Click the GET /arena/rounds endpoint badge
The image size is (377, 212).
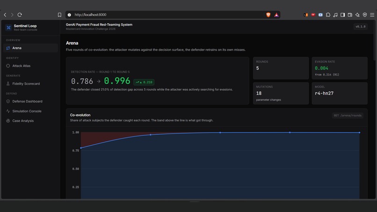pyautogui.click(x=348, y=116)
